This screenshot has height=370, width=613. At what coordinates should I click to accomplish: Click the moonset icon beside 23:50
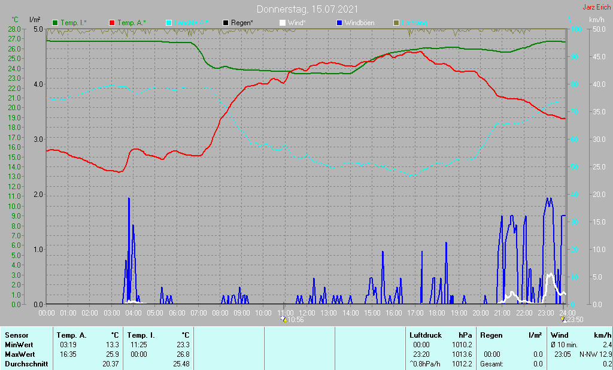564,320
